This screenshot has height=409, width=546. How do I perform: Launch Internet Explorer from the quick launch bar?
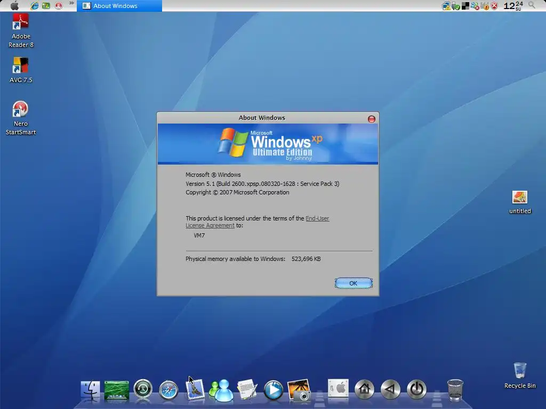click(35, 5)
